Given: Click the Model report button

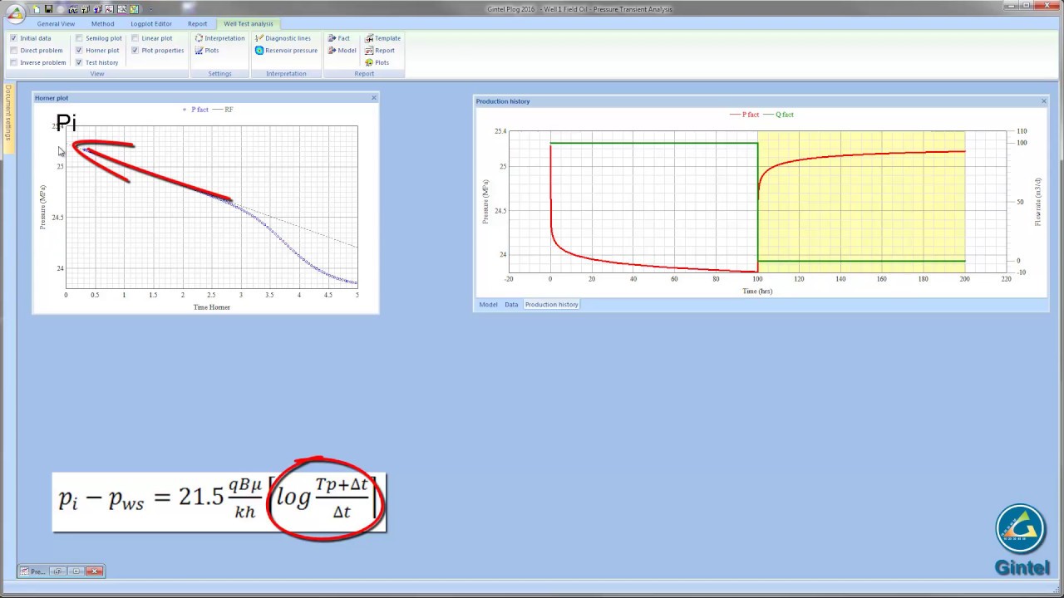Looking at the screenshot, I should [x=342, y=51].
